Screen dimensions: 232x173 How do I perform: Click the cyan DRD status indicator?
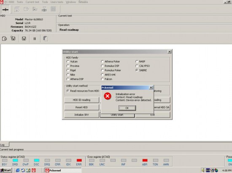pyautogui.click(x=15, y=160)
